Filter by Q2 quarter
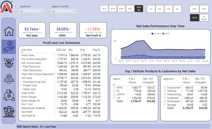212x129 pixels. (160, 9)
